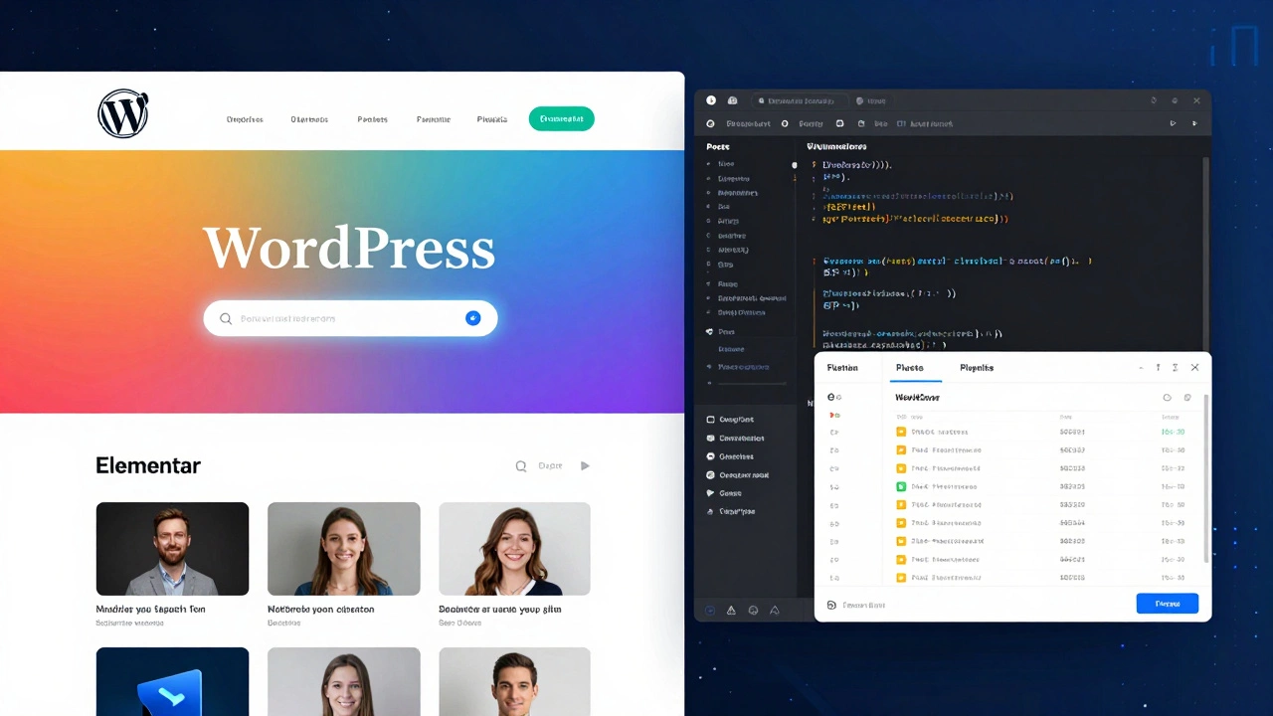Click the green call-to-action button in the site navigation

click(x=561, y=118)
